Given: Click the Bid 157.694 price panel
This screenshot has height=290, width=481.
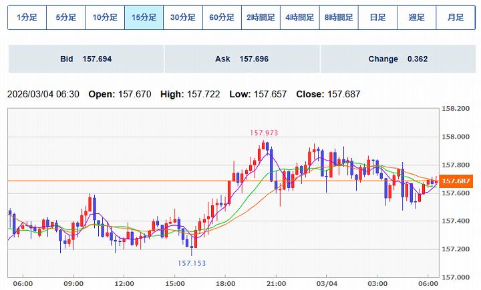Looking at the screenshot, I should tap(86, 59).
